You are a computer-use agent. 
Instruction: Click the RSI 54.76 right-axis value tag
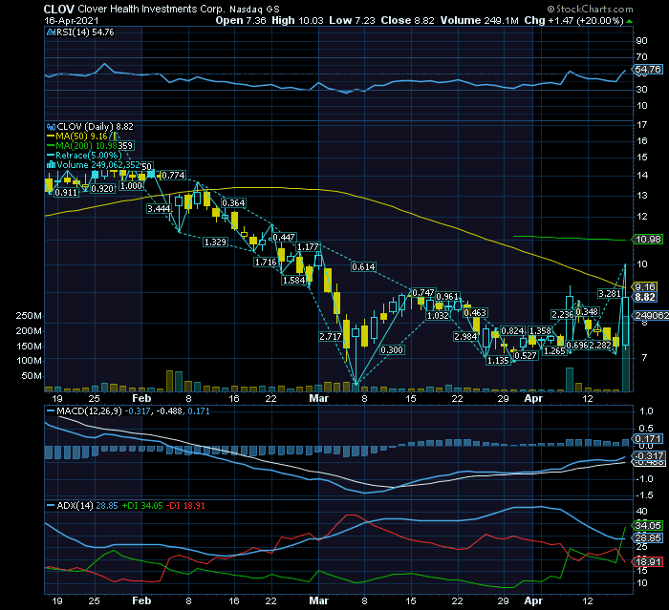[x=648, y=70]
